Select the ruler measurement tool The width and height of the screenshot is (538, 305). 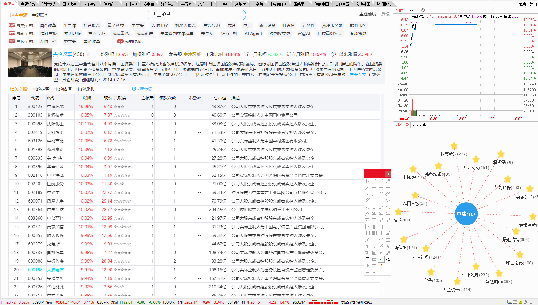coord(374,259)
